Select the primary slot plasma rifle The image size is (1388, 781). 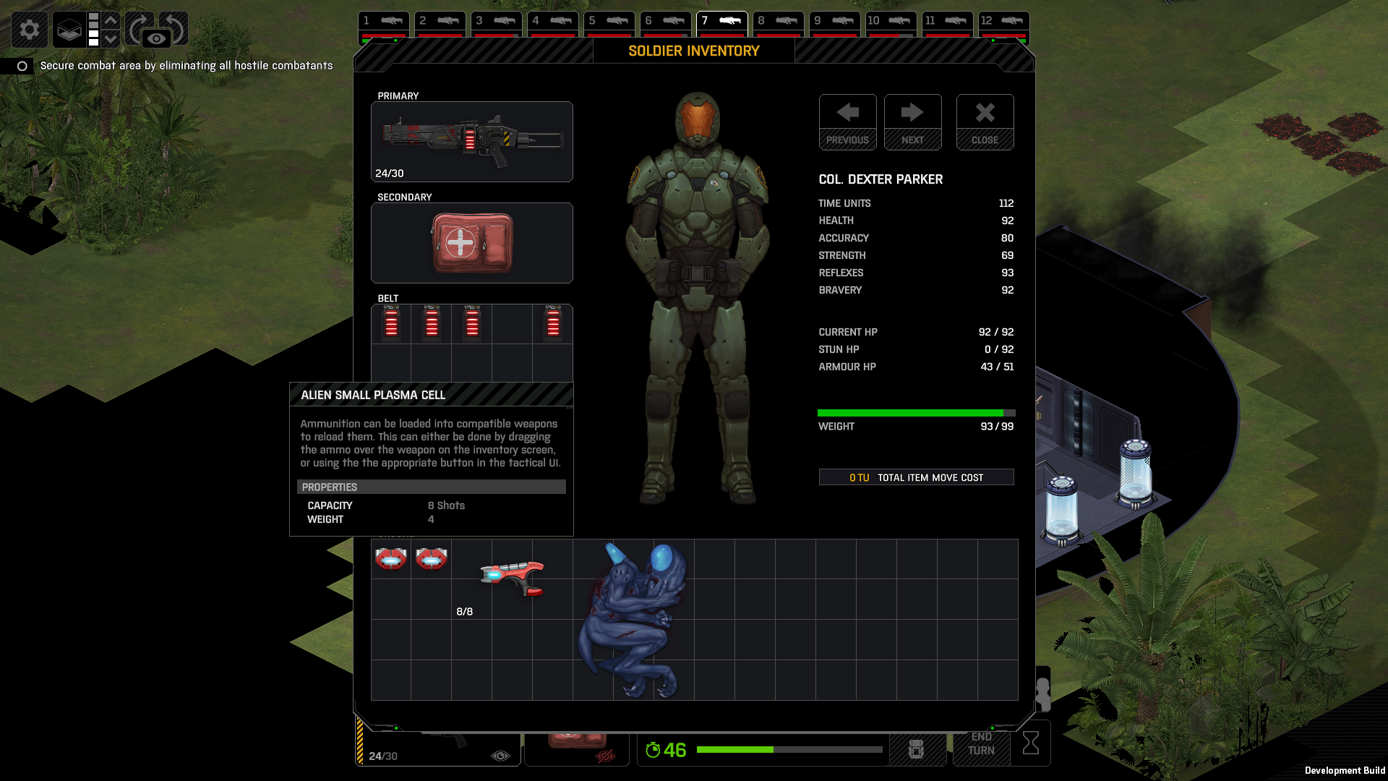pyautogui.click(x=472, y=142)
